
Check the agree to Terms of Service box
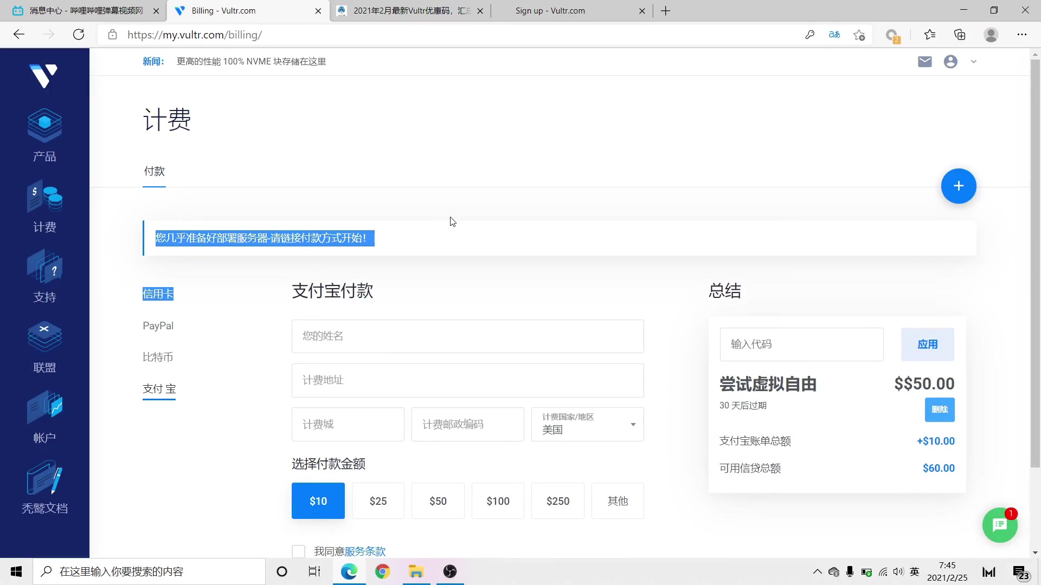coord(298,551)
